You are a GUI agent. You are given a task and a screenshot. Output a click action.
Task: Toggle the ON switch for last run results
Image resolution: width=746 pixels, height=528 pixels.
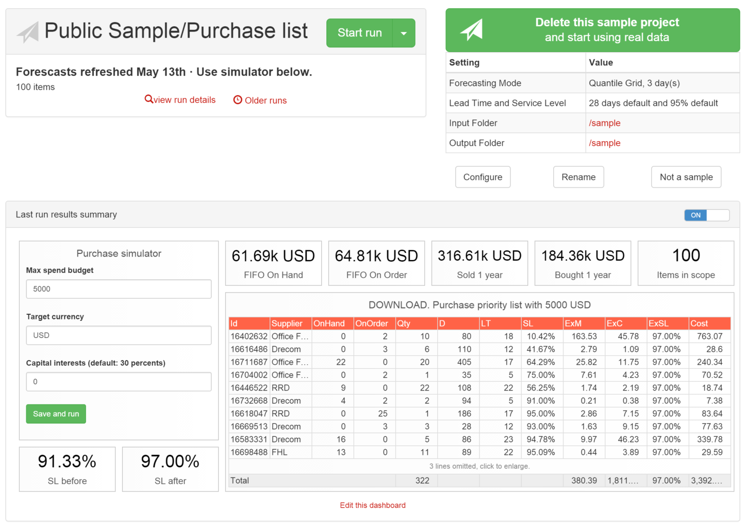(x=707, y=215)
